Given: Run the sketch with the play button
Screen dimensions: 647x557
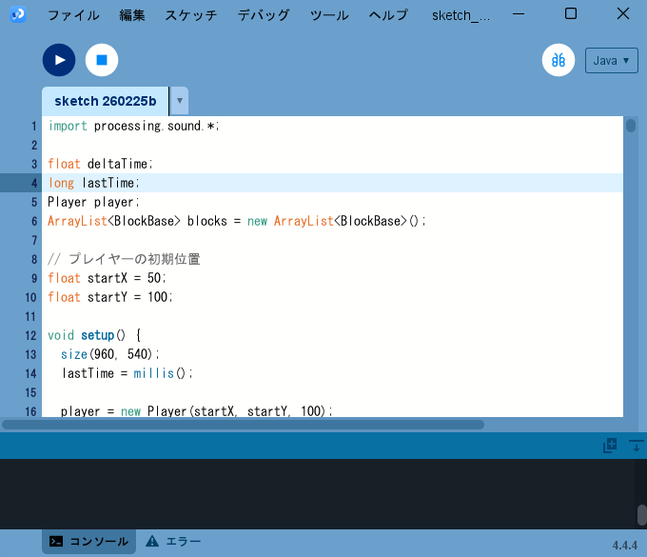Looking at the screenshot, I should (59, 60).
